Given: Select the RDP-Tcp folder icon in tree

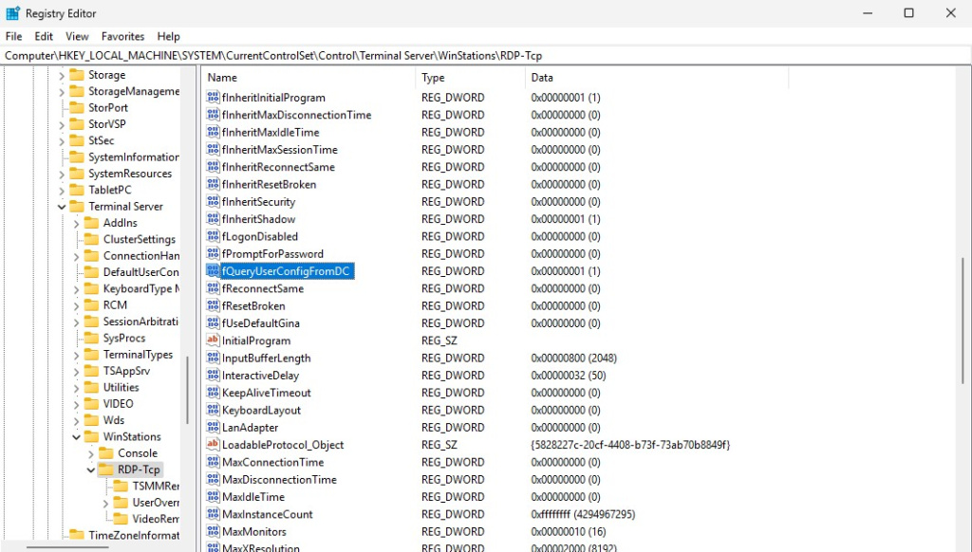Looking at the screenshot, I should [x=106, y=469].
